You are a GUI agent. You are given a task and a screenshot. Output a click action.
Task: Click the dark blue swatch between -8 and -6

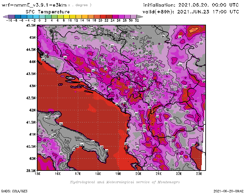18,17
